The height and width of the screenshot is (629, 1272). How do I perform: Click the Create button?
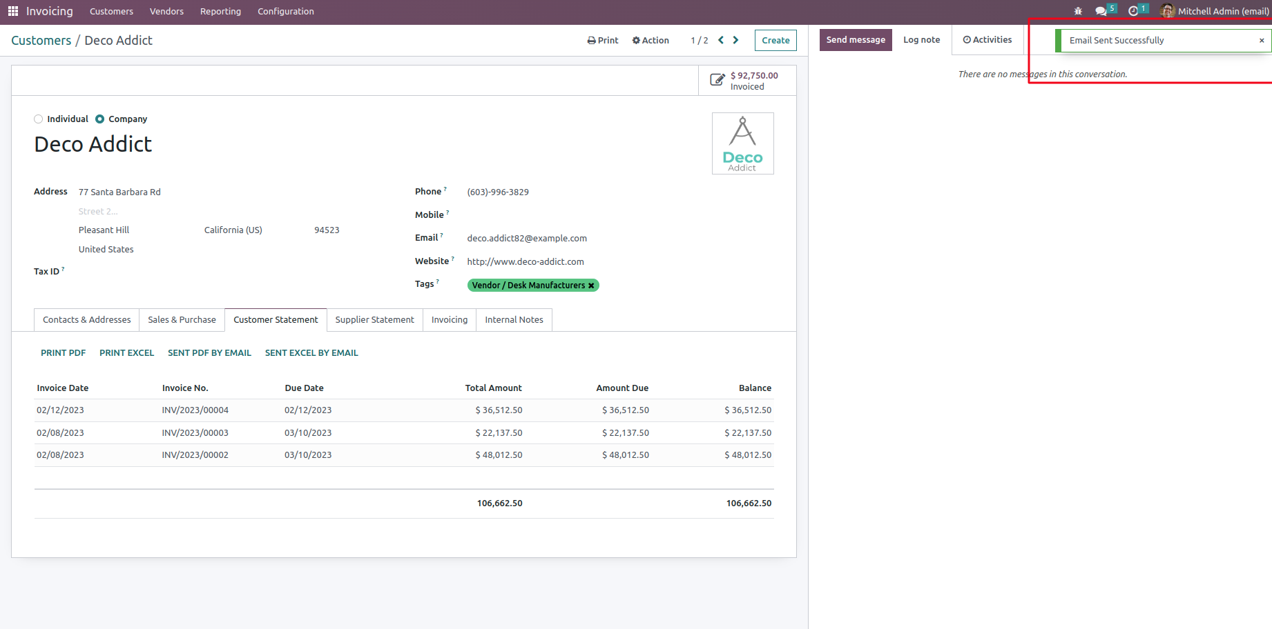point(775,41)
